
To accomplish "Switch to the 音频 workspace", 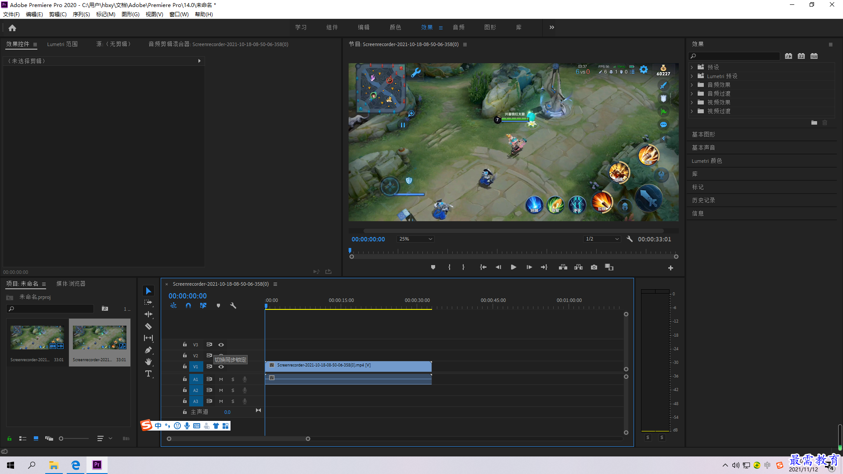I will tap(458, 27).
